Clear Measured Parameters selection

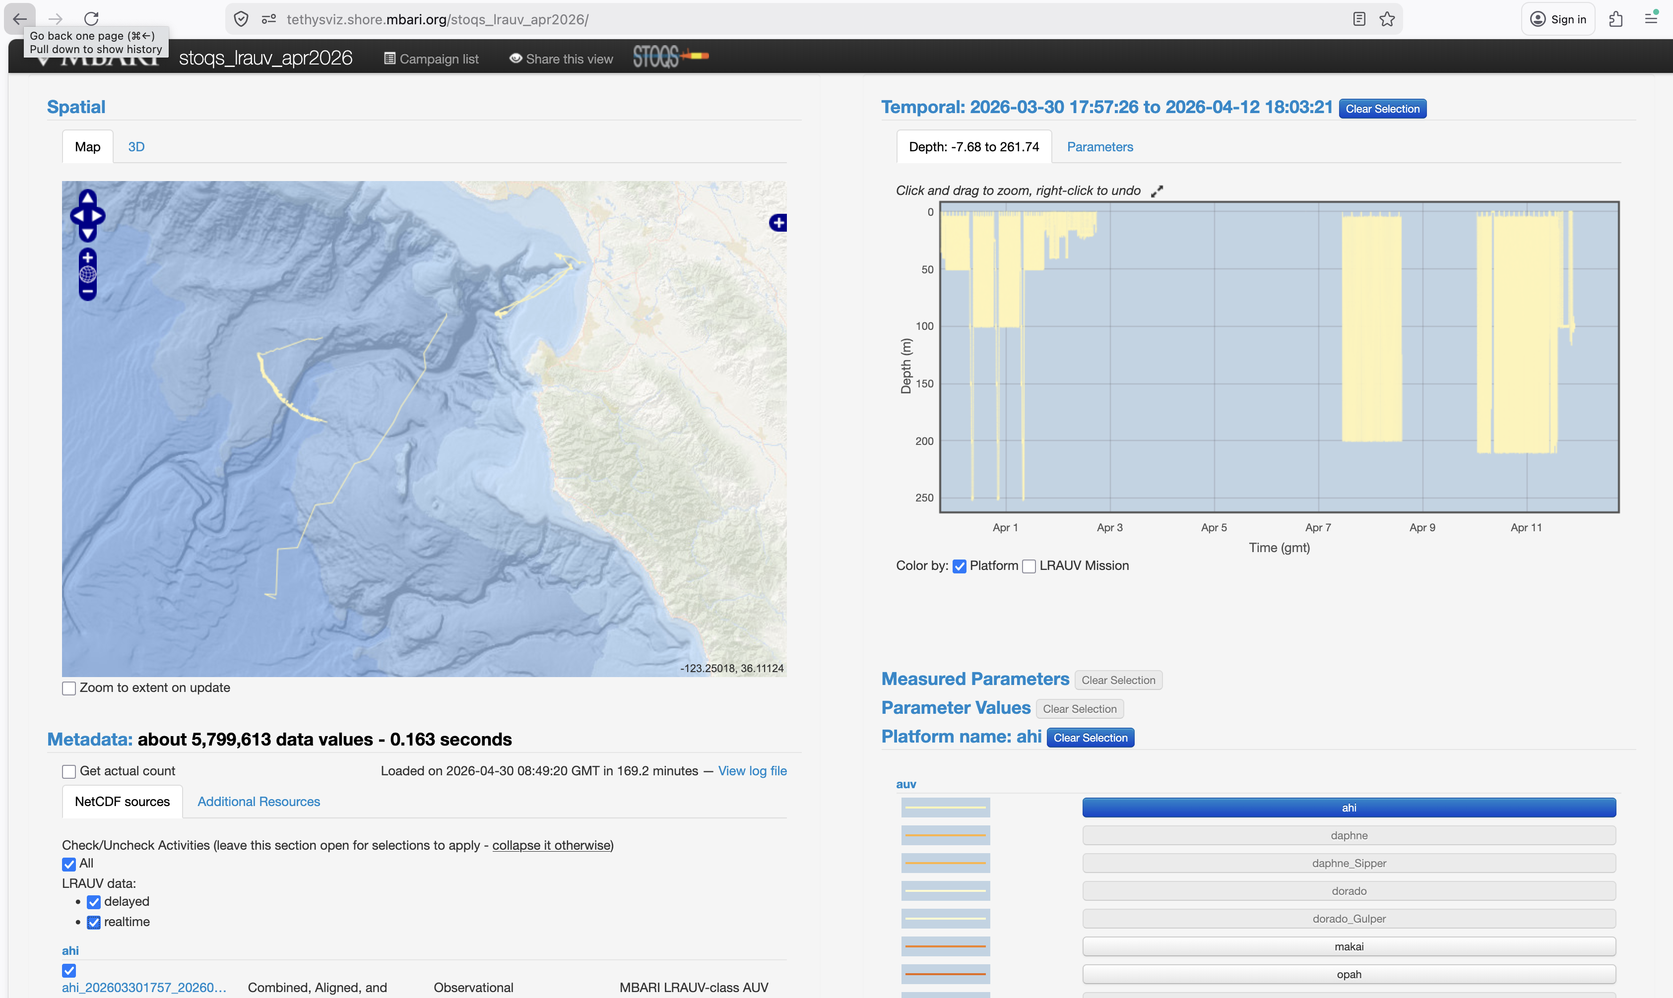coord(1118,680)
